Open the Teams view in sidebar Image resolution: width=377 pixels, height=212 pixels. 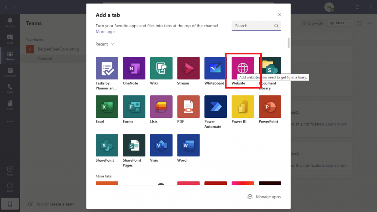click(x=10, y=56)
